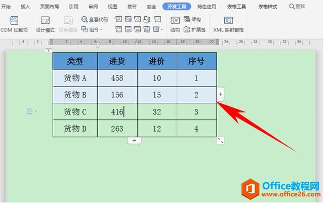Switch to the 表格工具 tab

point(236,7)
